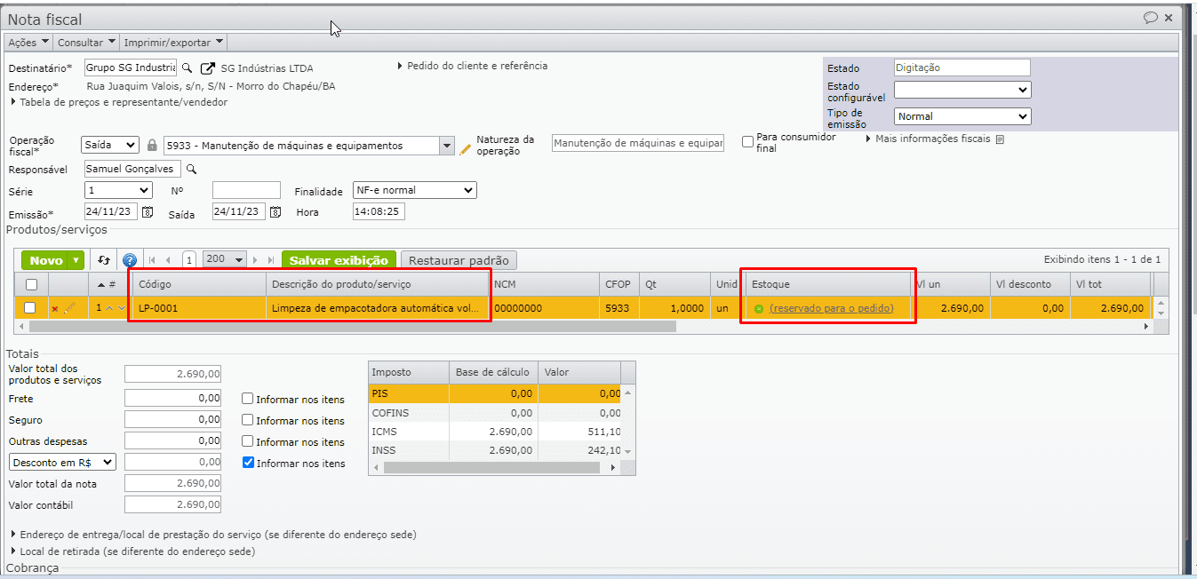Viewport: 1197px width, 579px height.
Task: Click the pencil icon beside fiscal operation
Action: click(x=465, y=147)
